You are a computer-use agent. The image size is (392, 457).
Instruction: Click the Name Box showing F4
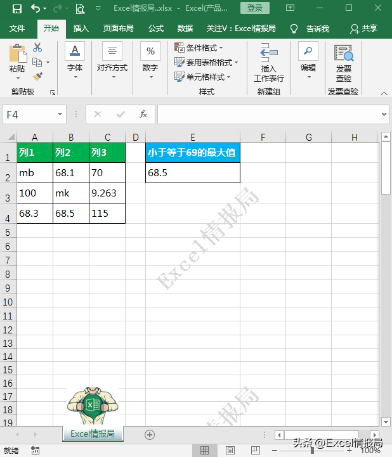click(x=29, y=115)
